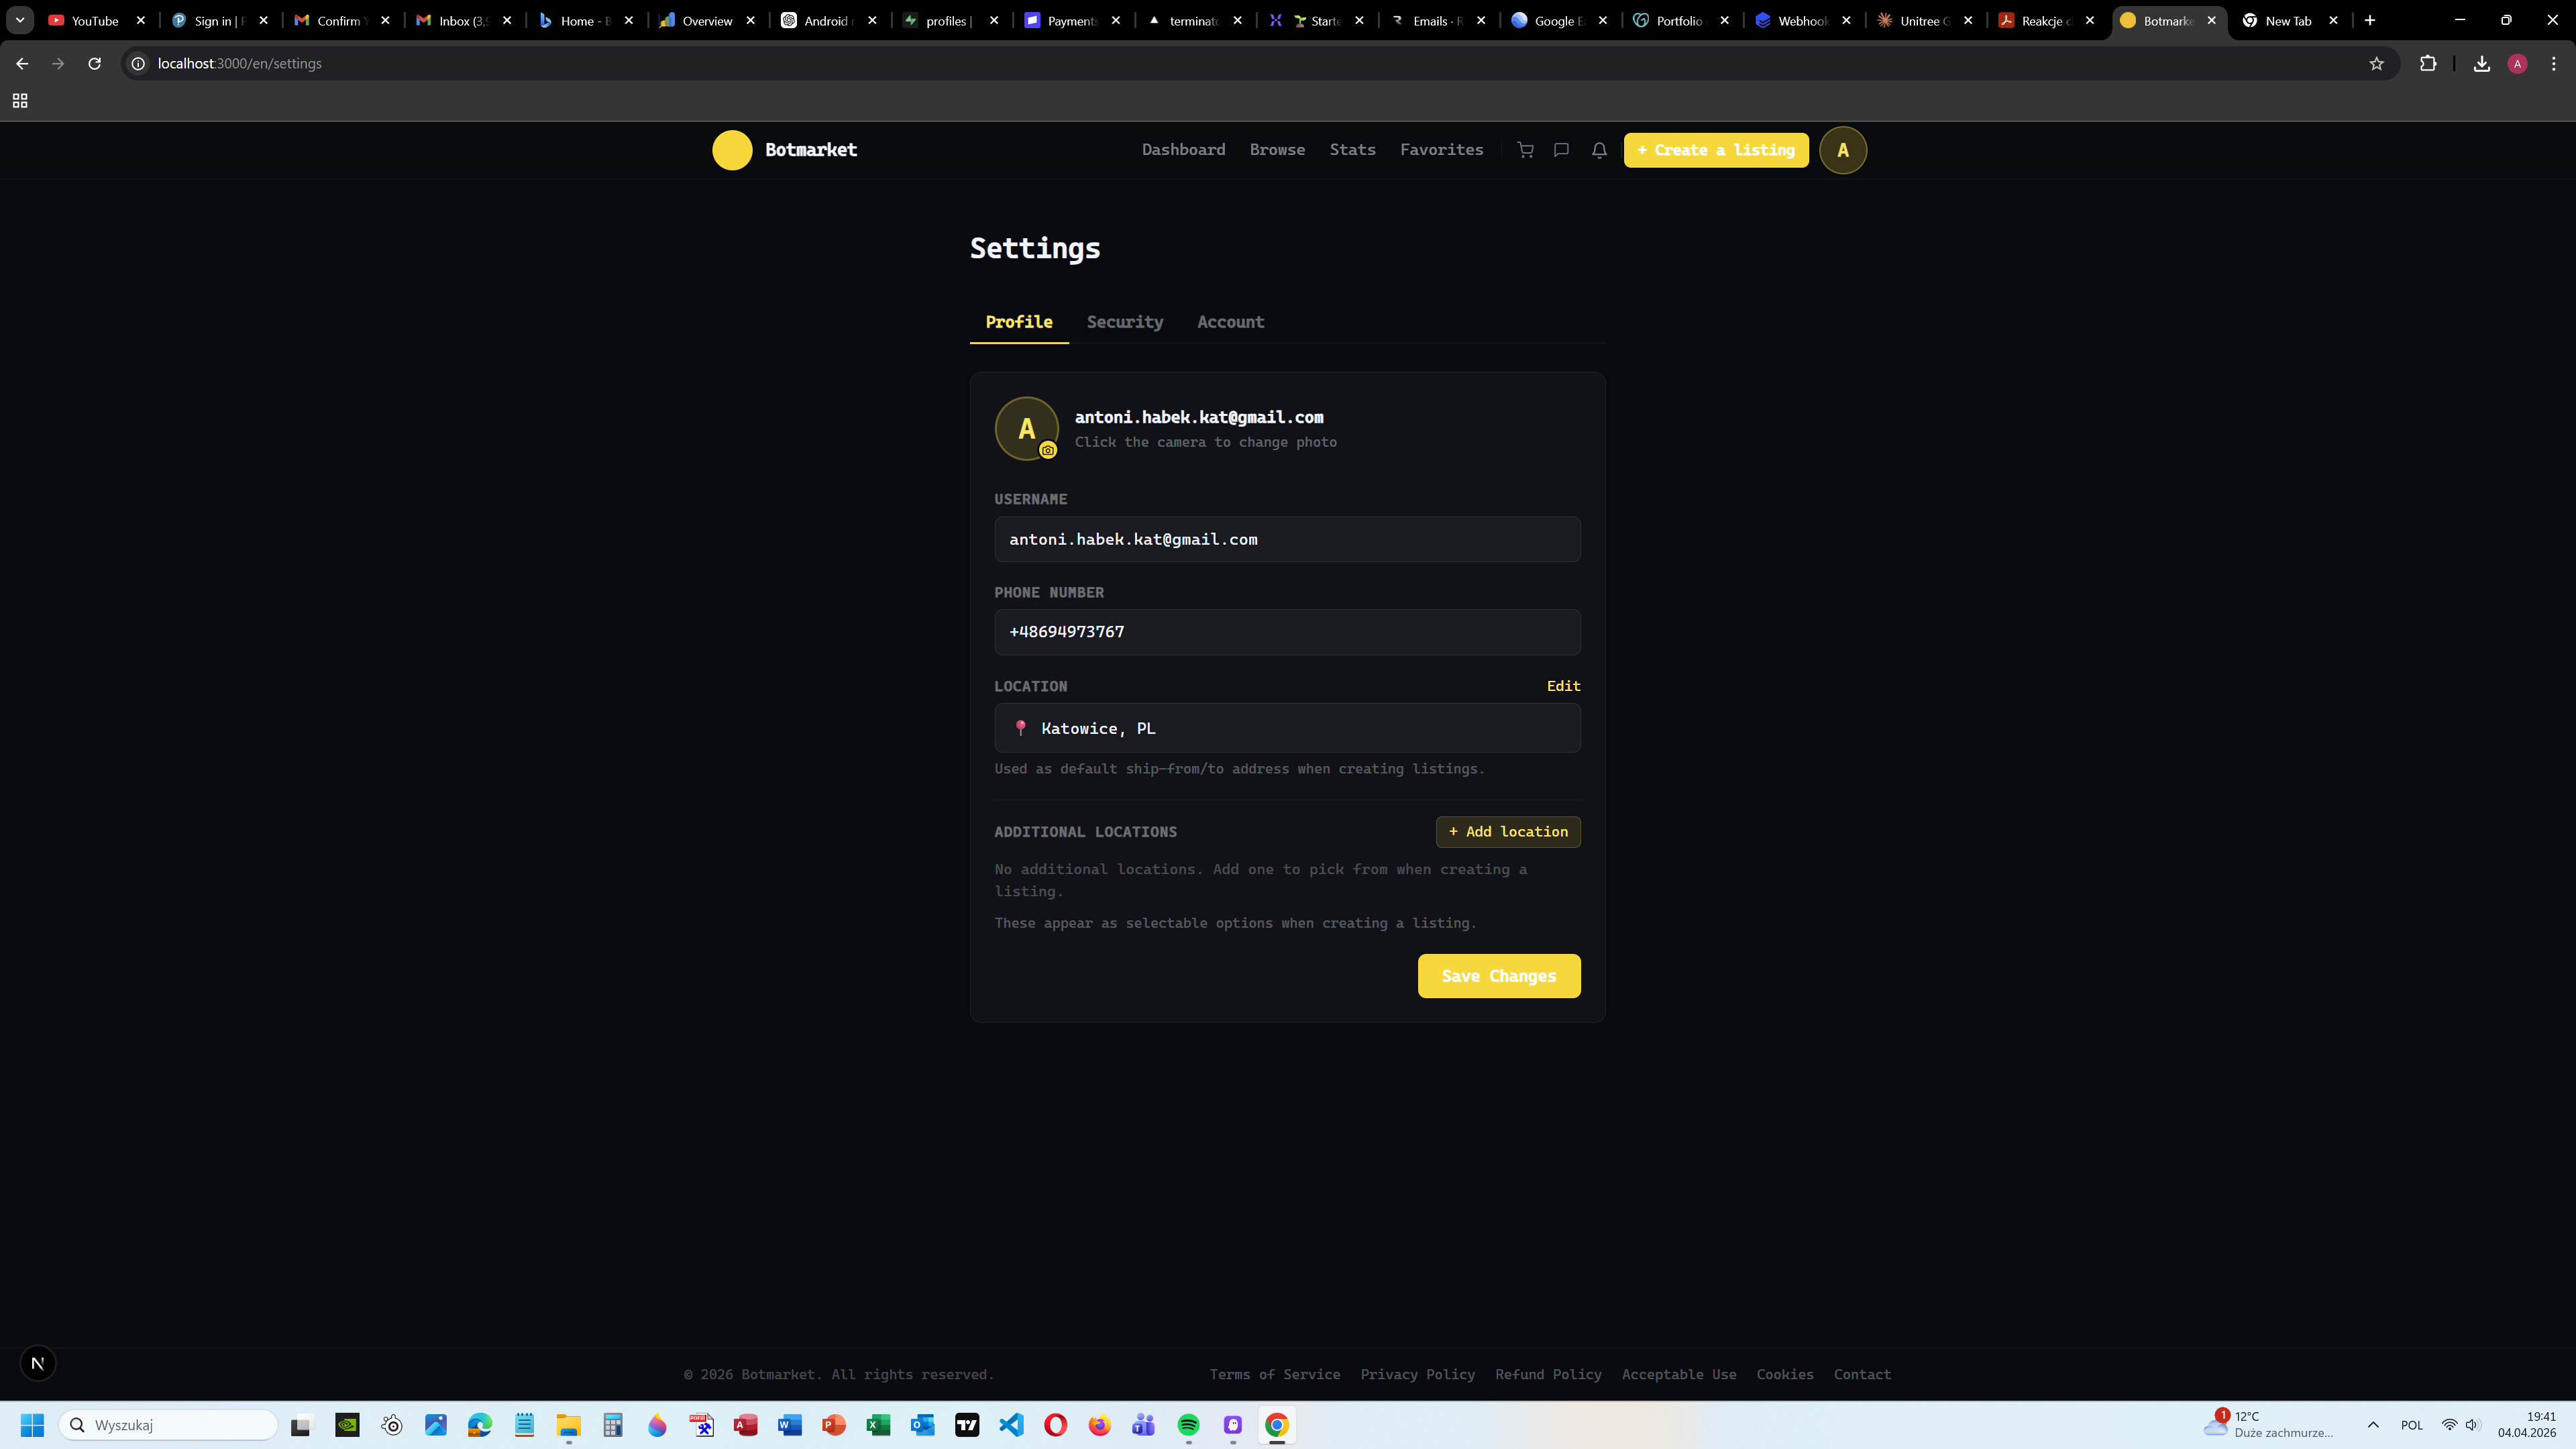
Task: Expand the tab search dropdown arrow
Action: (x=19, y=20)
